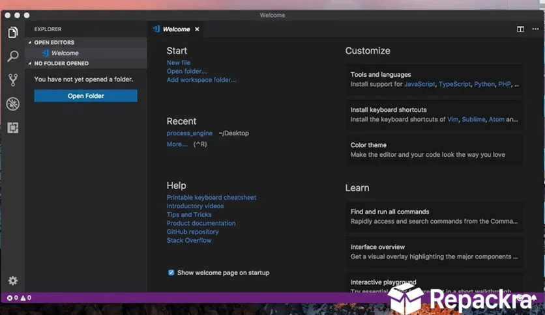Open the editor More Actions ellipsis
This screenshot has width=545, height=315.
coord(535,29)
